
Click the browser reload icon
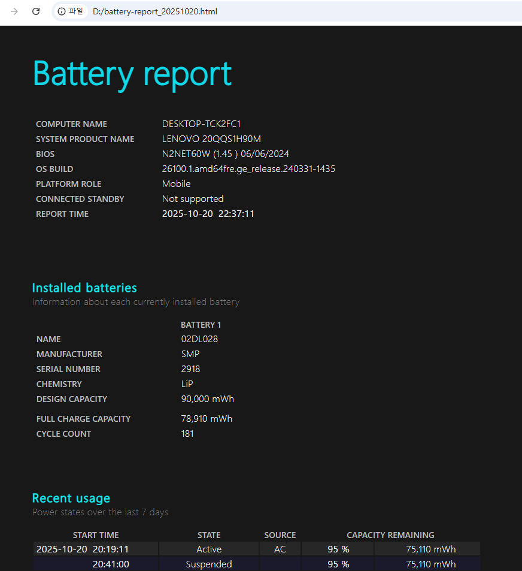[36, 11]
